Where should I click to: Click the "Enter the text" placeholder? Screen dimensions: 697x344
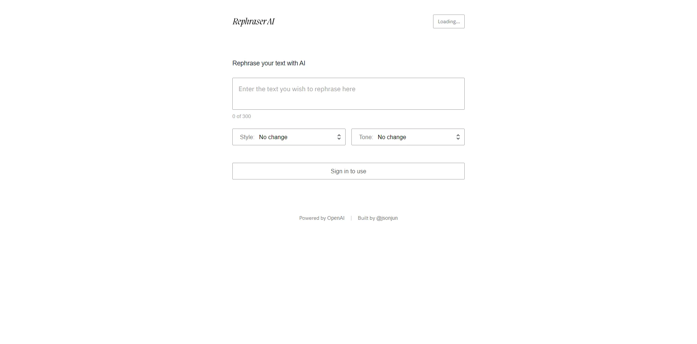coord(297,89)
